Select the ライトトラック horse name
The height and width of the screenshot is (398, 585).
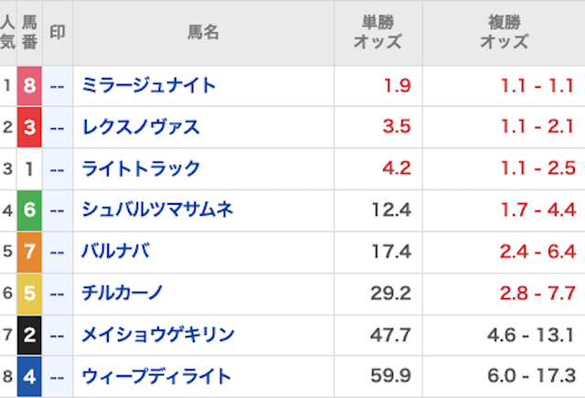point(141,169)
